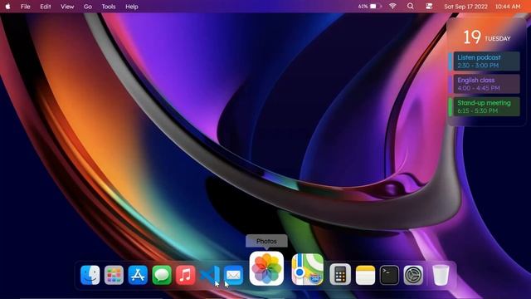Open the Help menu
The image size is (531, 299).
(132, 7)
